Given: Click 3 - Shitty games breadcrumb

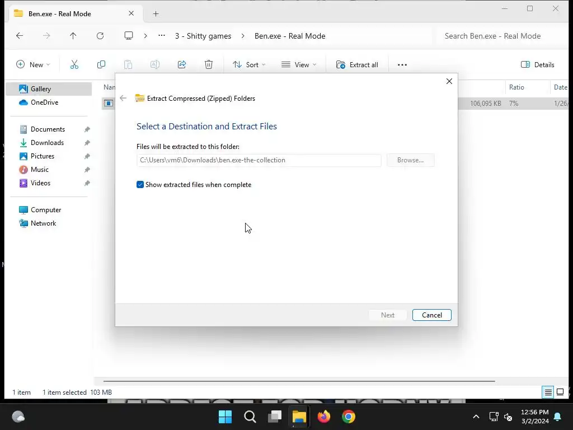Looking at the screenshot, I should pyautogui.click(x=203, y=36).
